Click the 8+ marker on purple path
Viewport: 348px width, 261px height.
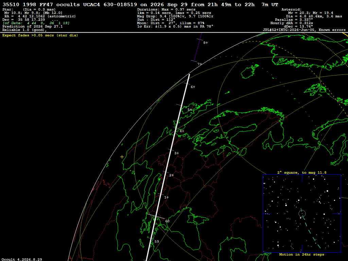pos(206,42)
